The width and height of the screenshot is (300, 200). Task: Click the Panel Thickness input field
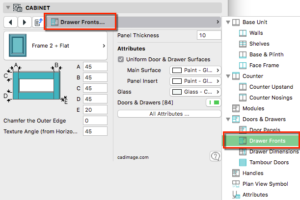click(x=209, y=35)
